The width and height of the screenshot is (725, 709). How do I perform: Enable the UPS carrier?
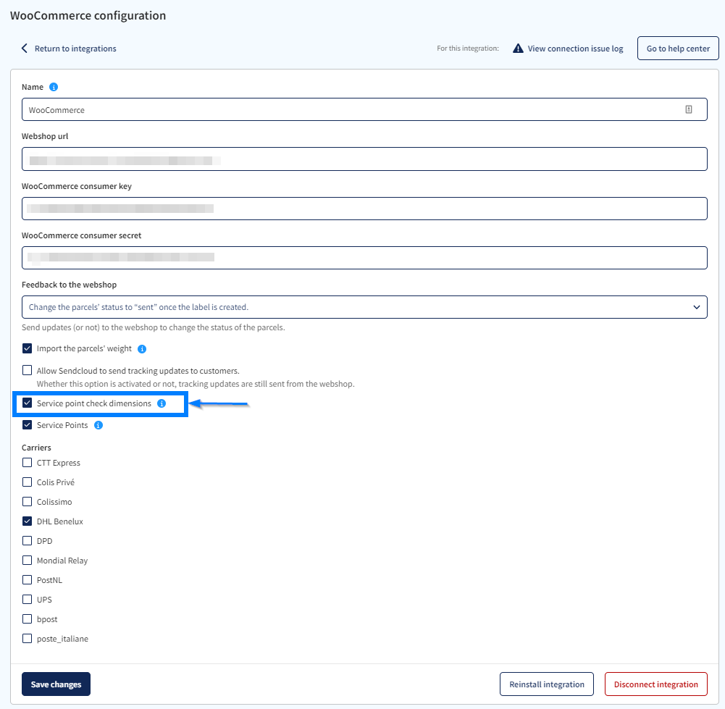28,600
